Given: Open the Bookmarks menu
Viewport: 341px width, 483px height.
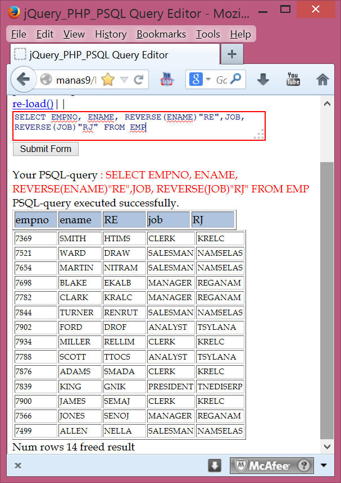Looking at the screenshot, I should pos(161,34).
